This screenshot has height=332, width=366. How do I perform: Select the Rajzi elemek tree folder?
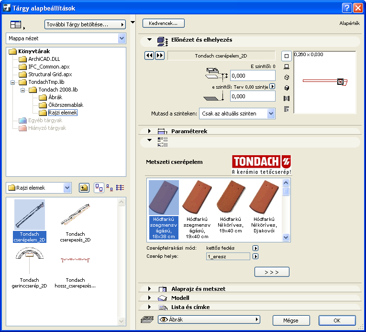click(x=58, y=113)
